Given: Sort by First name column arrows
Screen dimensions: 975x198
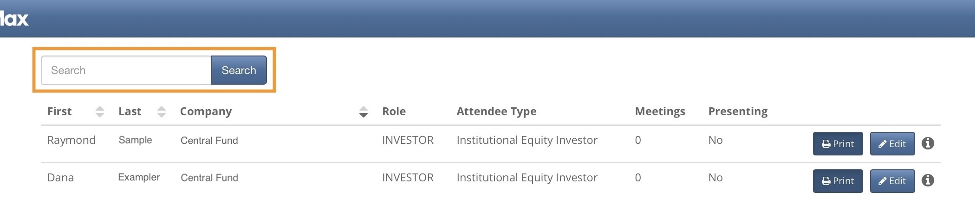Looking at the screenshot, I should click(x=100, y=111).
